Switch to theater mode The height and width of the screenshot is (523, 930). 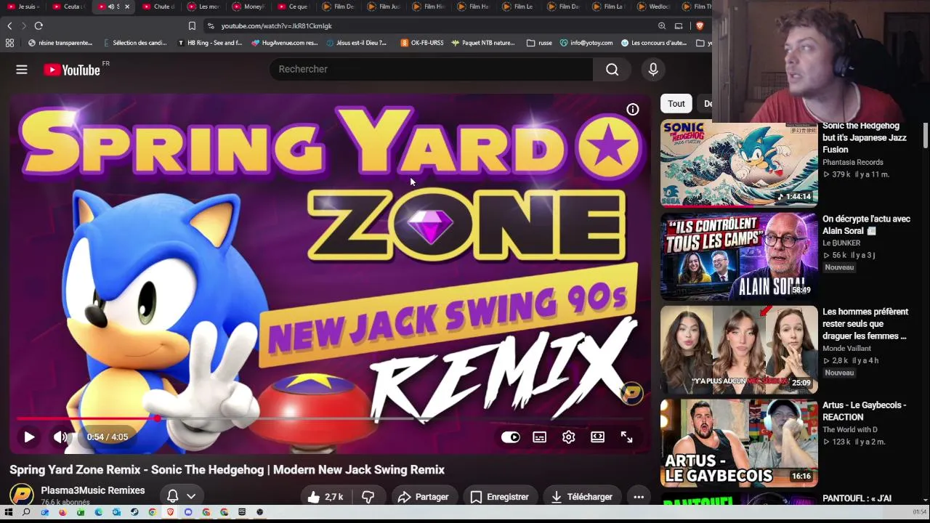click(x=598, y=437)
